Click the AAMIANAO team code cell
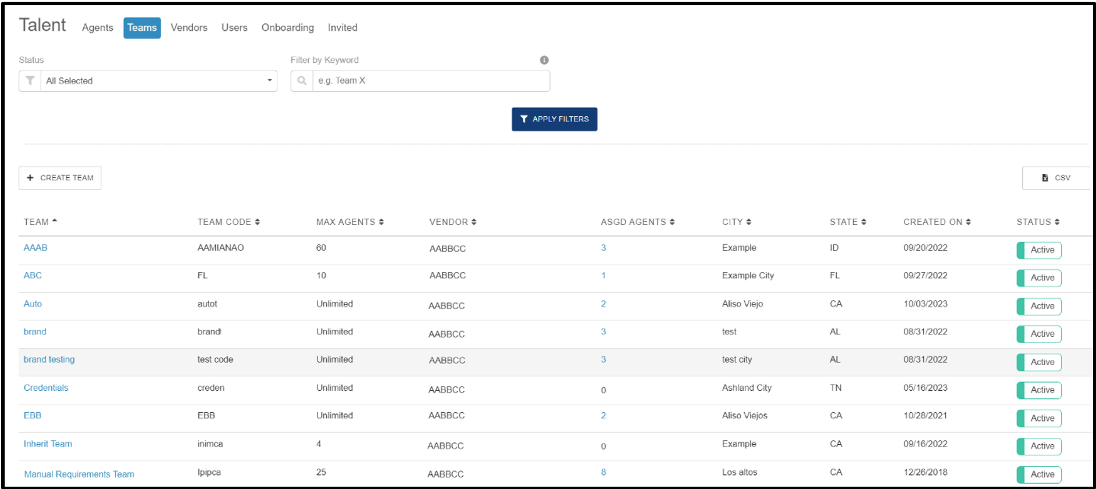Screen dimensions: 1096x489 221,248
